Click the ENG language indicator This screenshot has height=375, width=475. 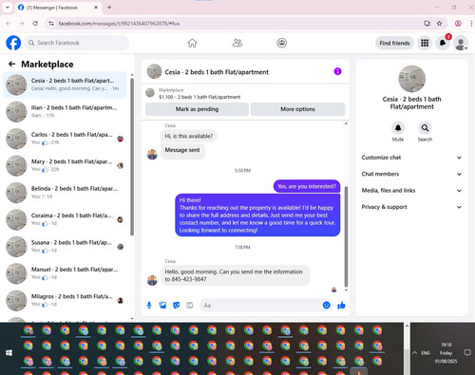(426, 353)
